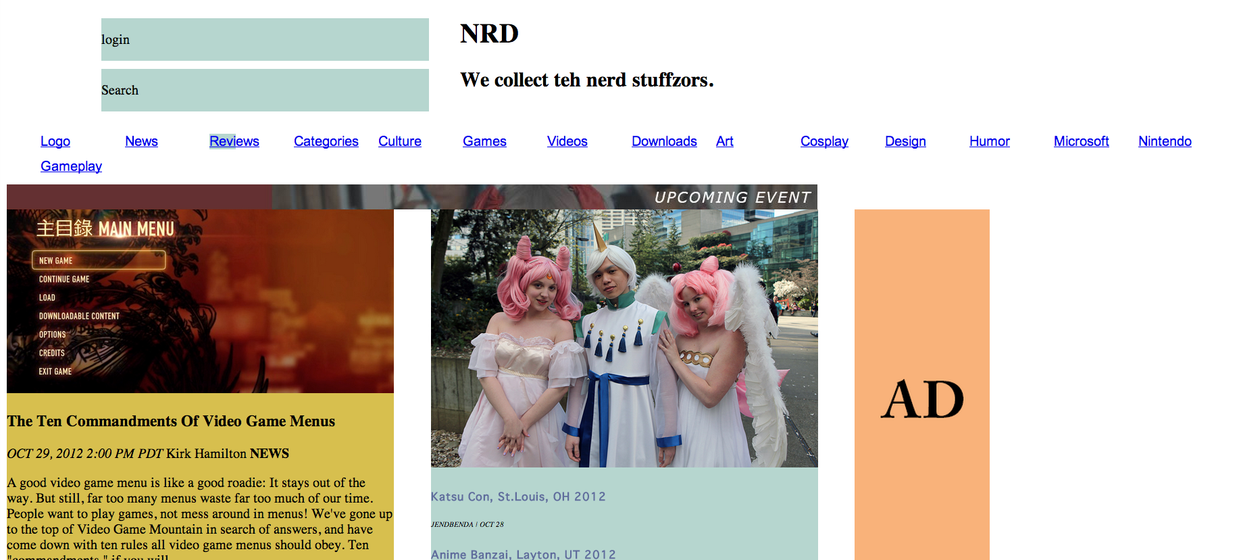This screenshot has height=560, width=1241.
Task: Visit the Nintendo nav link
Action: [1165, 141]
